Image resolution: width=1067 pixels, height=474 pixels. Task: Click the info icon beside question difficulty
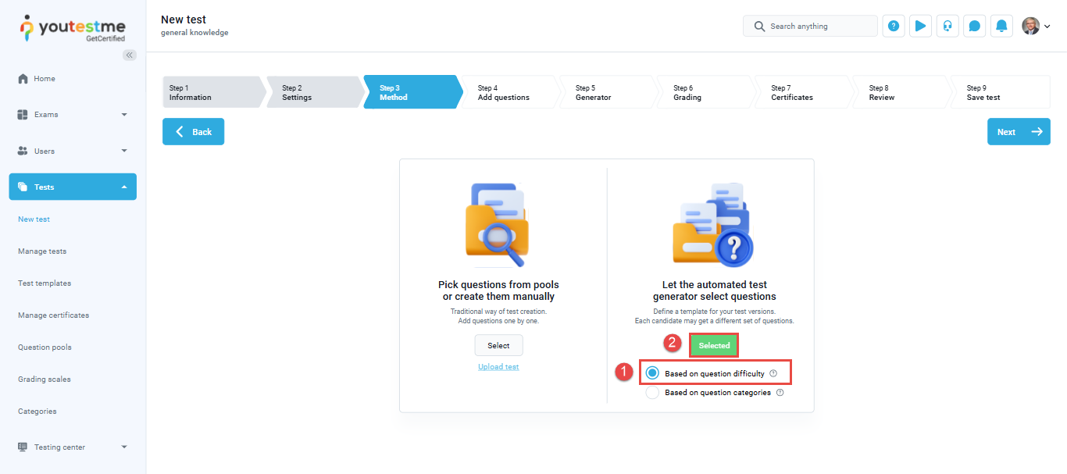(x=773, y=373)
